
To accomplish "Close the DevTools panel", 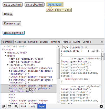I will (102, 42).
